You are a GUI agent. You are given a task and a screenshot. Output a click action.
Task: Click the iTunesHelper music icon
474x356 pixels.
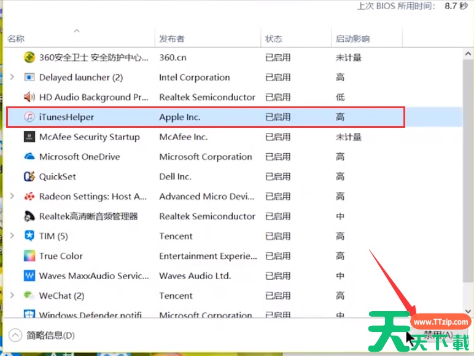29,117
